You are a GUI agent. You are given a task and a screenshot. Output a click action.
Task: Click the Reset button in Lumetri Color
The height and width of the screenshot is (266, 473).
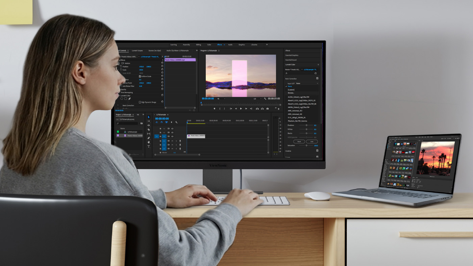(299, 141)
